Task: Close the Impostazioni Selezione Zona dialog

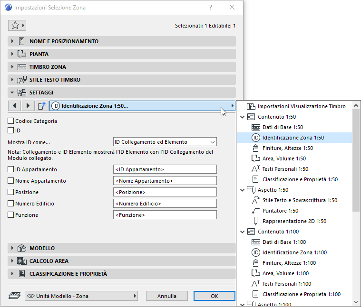Action: [232, 7]
